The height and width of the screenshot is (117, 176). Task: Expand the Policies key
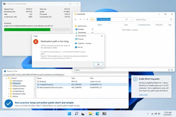tap(9, 96)
